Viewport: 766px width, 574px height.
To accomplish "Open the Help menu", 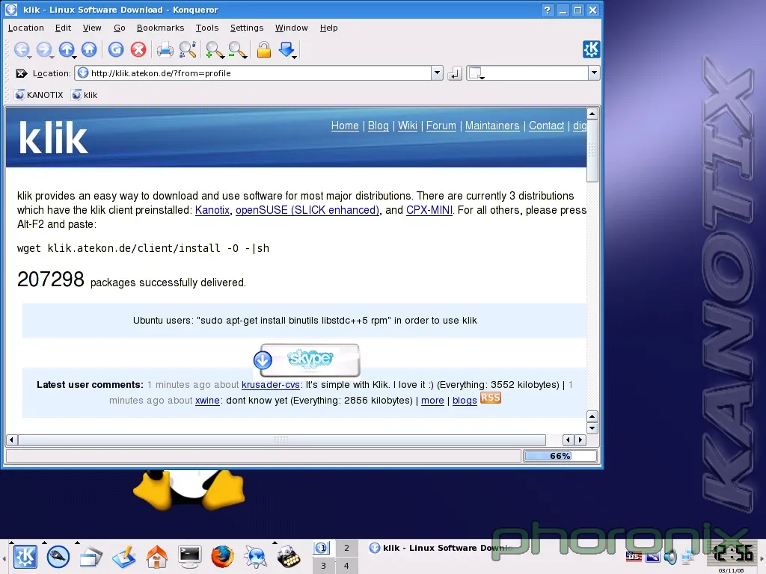I will coord(329,28).
